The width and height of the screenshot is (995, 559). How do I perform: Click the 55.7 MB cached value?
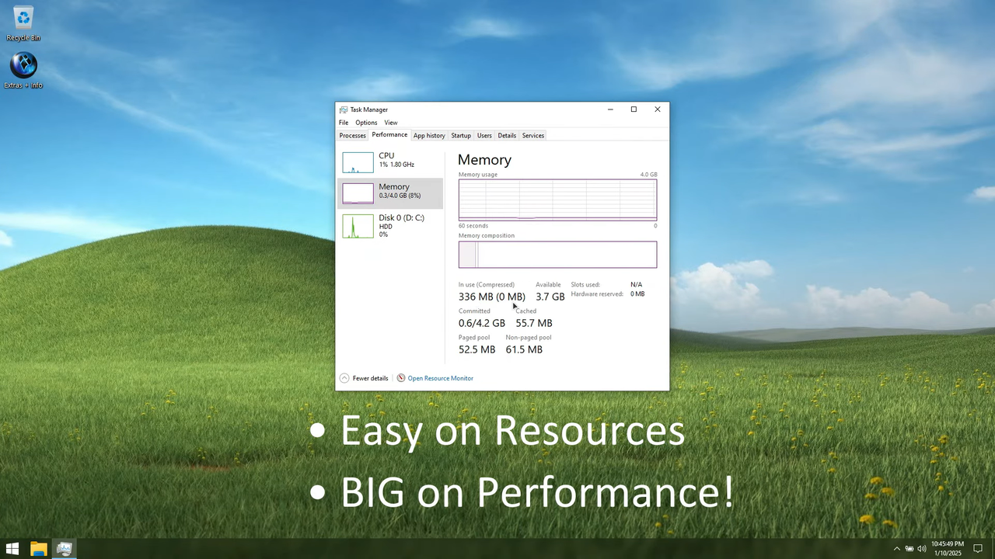click(x=534, y=323)
